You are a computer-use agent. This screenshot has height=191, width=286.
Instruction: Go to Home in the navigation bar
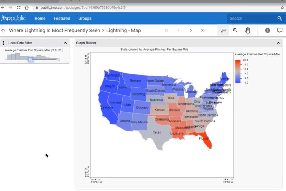(x=40, y=18)
